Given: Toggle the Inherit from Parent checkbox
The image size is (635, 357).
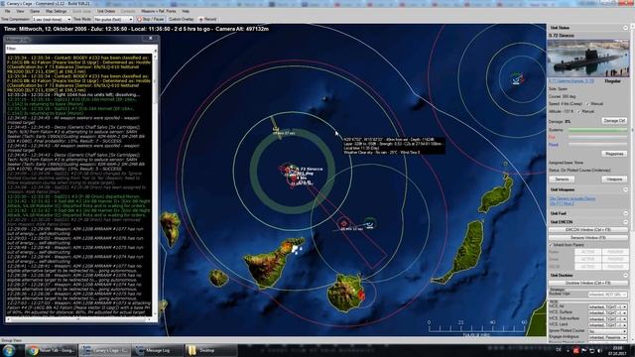Looking at the screenshot, I should pos(551,245).
